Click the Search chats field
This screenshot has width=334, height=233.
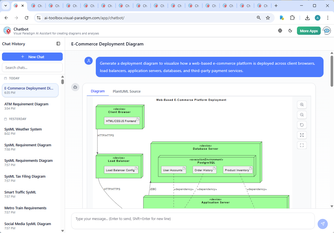pyautogui.click(x=32, y=67)
